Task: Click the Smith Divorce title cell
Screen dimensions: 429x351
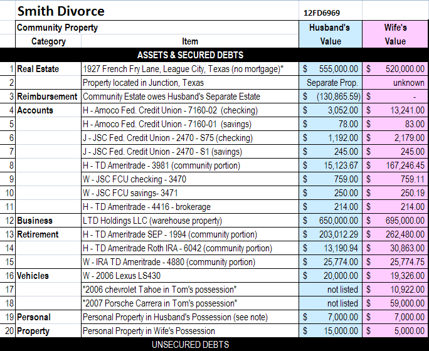Action: (61, 11)
